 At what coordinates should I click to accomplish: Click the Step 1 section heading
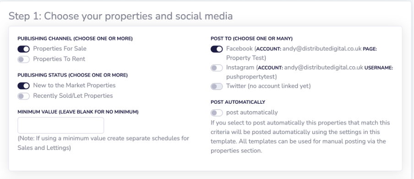pyautogui.click(x=120, y=16)
